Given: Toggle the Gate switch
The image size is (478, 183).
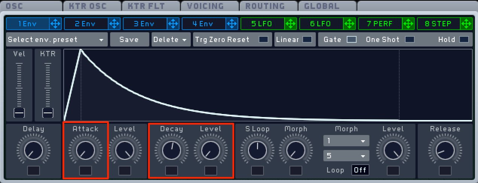Looking at the screenshot, I should [x=352, y=39].
